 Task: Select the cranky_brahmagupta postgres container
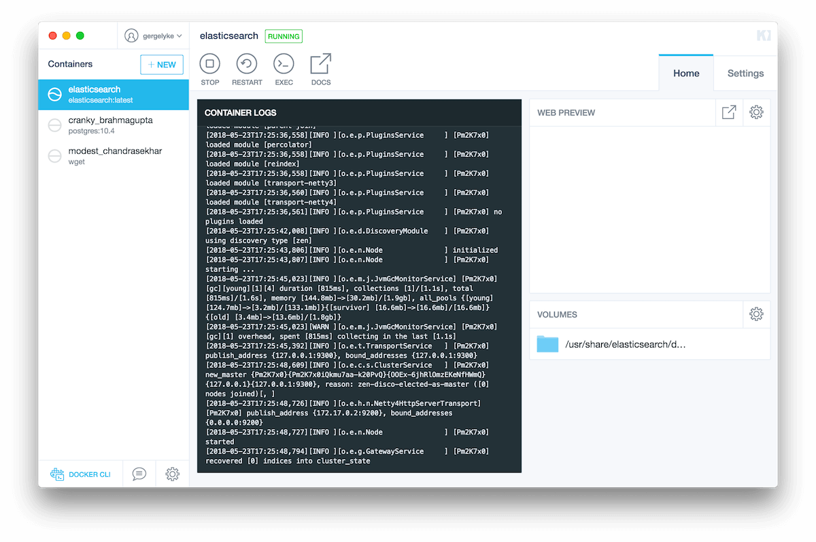point(114,124)
